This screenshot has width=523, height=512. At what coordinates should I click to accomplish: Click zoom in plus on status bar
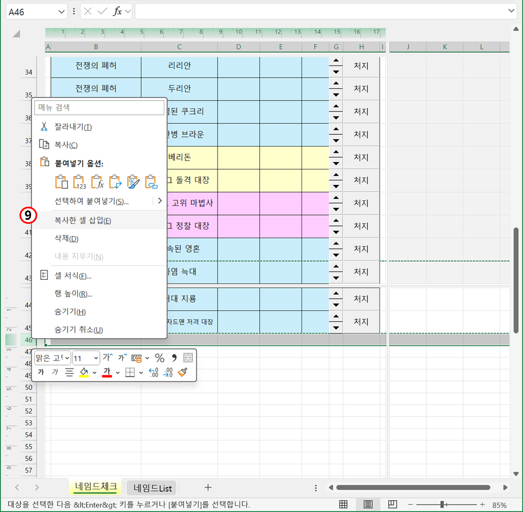[482, 504]
